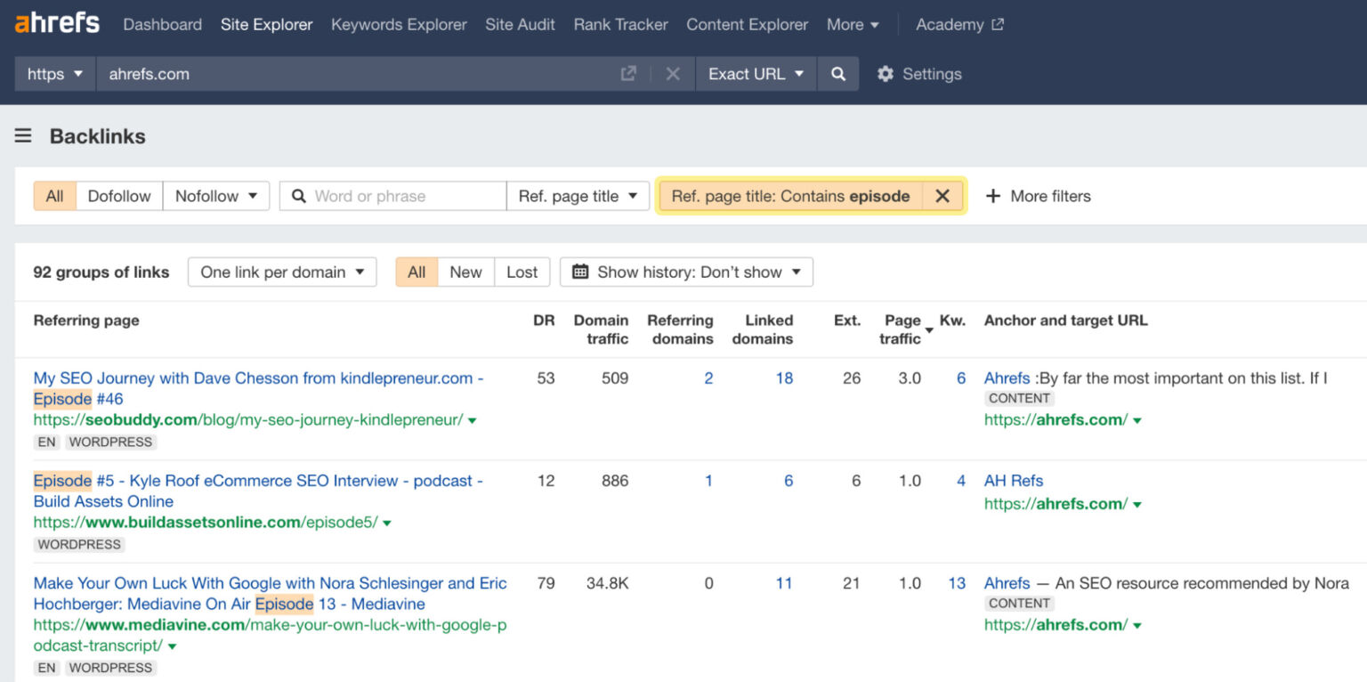1367x682 pixels.
Task: Remove the episode title filter chip
Action: 942,196
